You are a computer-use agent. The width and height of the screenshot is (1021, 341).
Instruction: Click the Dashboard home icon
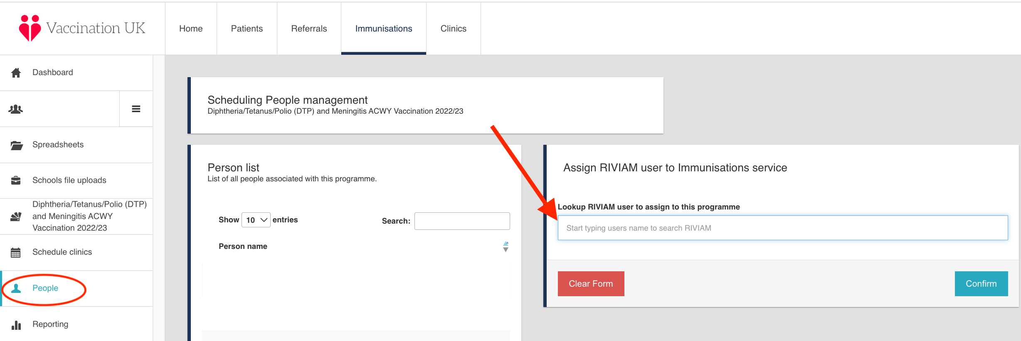16,73
